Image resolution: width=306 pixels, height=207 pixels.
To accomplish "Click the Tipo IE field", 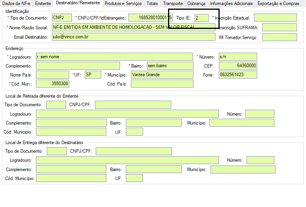I will (202, 18).
